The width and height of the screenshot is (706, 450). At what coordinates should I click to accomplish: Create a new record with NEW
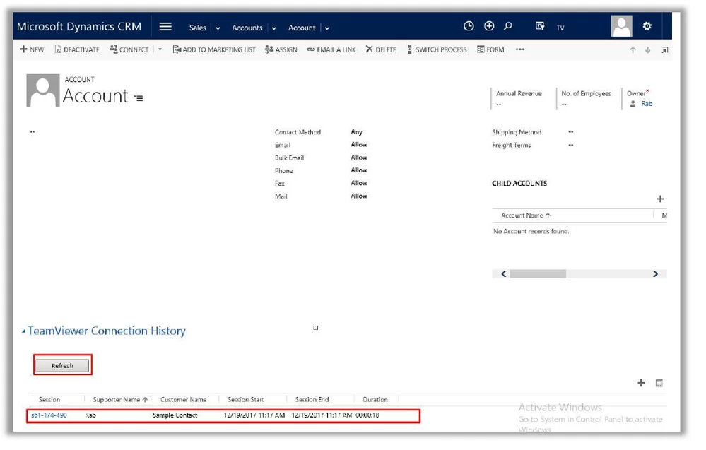click(x=31, y=49)
